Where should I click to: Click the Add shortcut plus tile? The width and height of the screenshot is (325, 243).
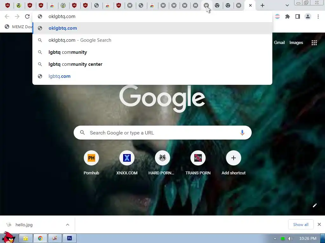[x=233, y=163]
